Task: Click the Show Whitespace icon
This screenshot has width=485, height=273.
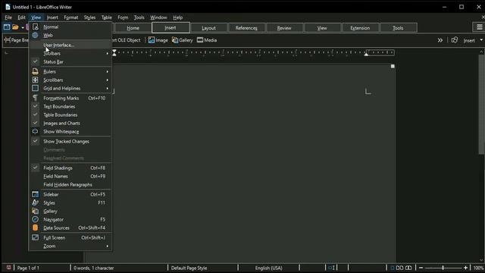Action: coord(36,131)
